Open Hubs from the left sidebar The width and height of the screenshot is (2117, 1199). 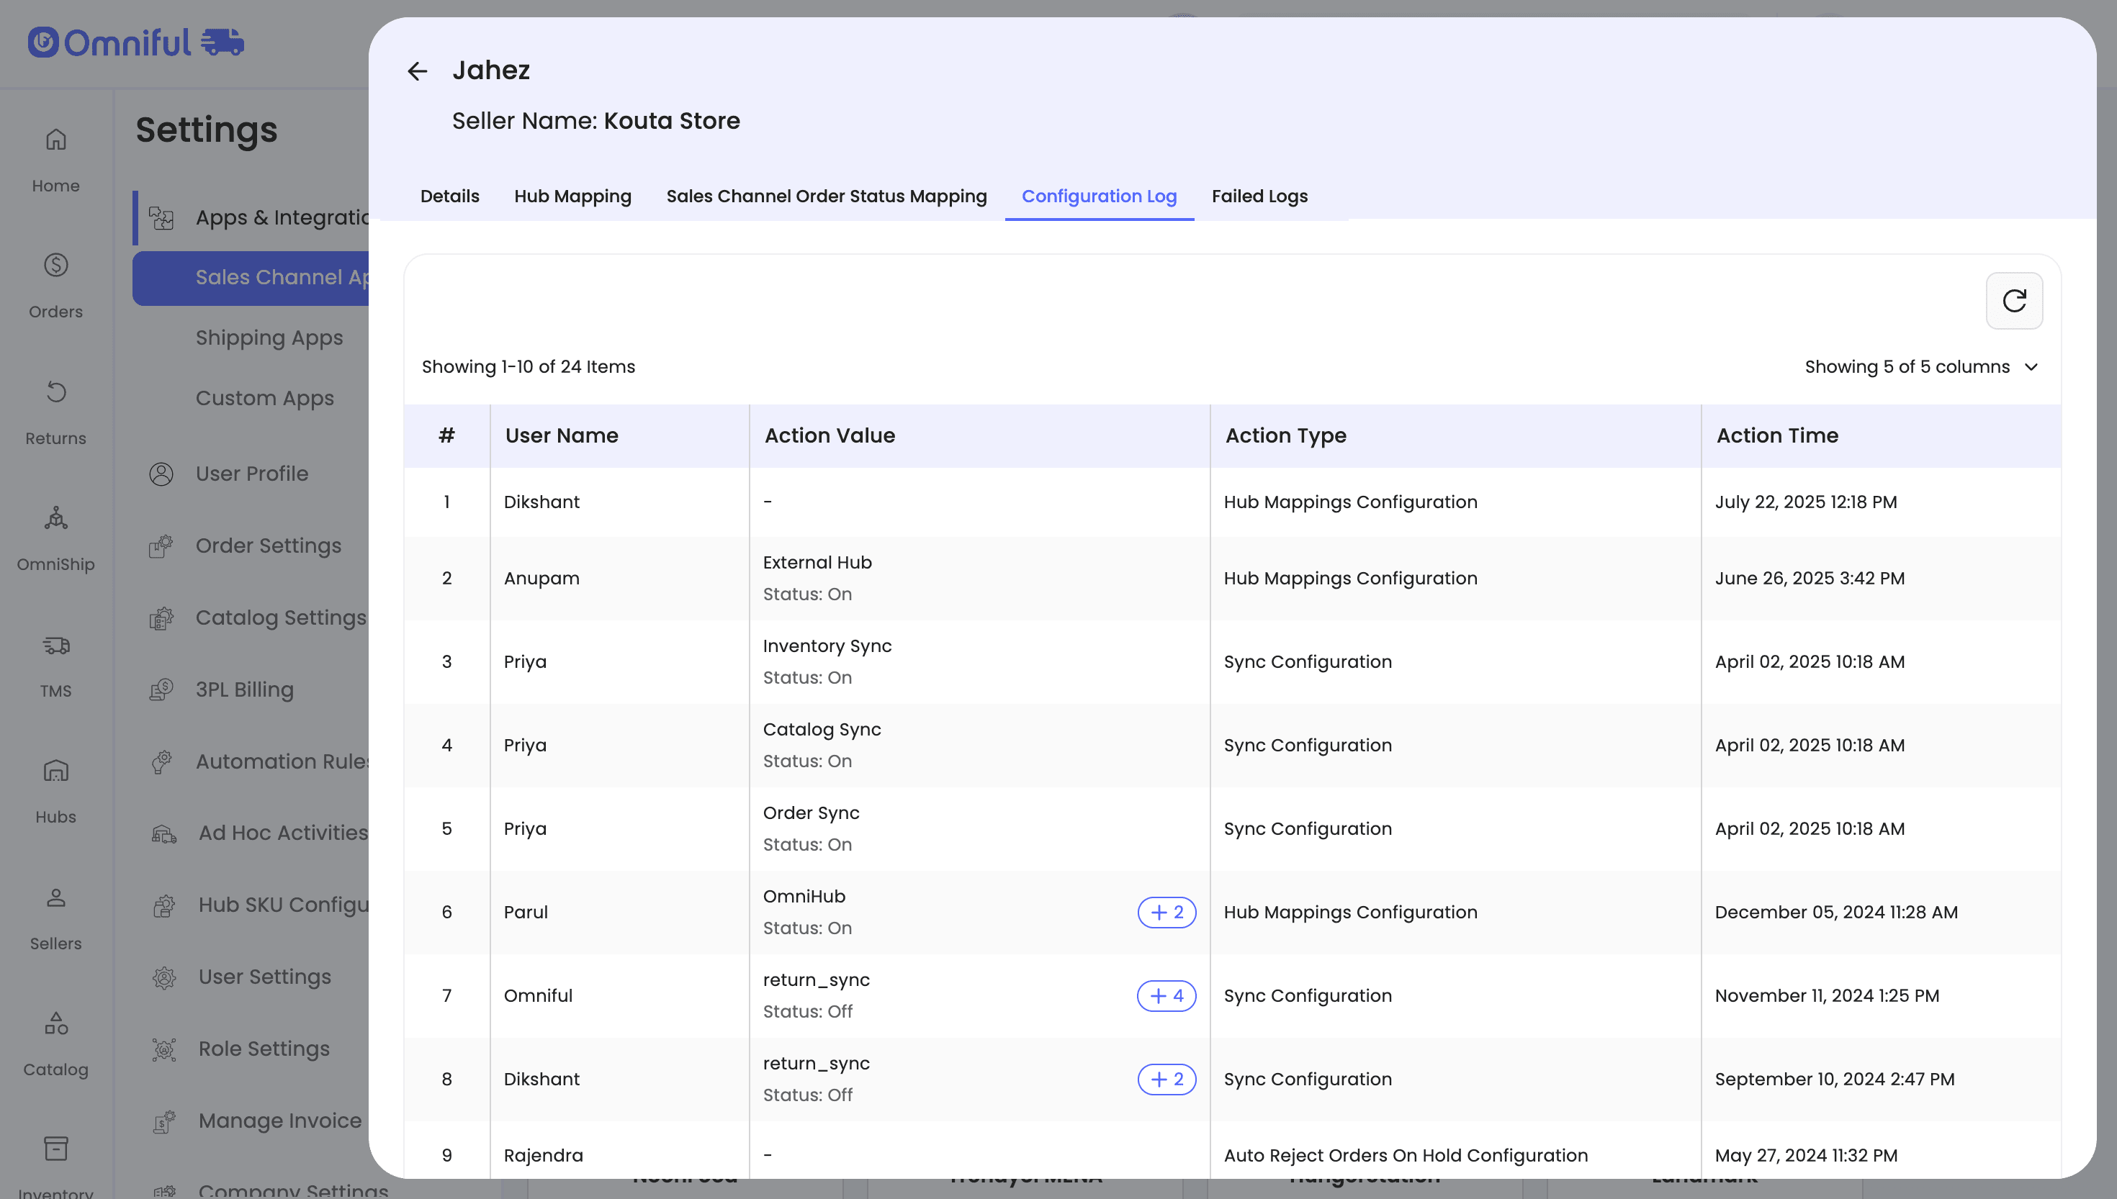56,790
